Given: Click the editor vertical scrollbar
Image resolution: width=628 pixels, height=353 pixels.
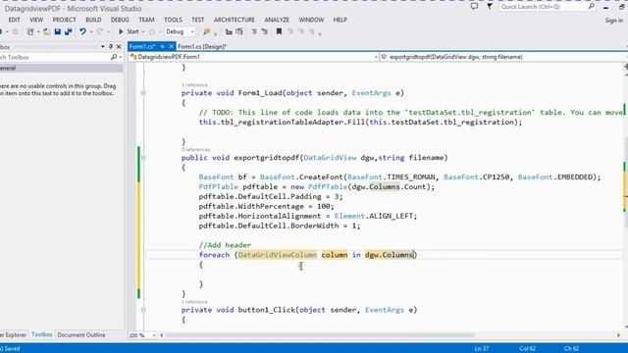Looking at the screenshot, I should [x=625, y=181].
